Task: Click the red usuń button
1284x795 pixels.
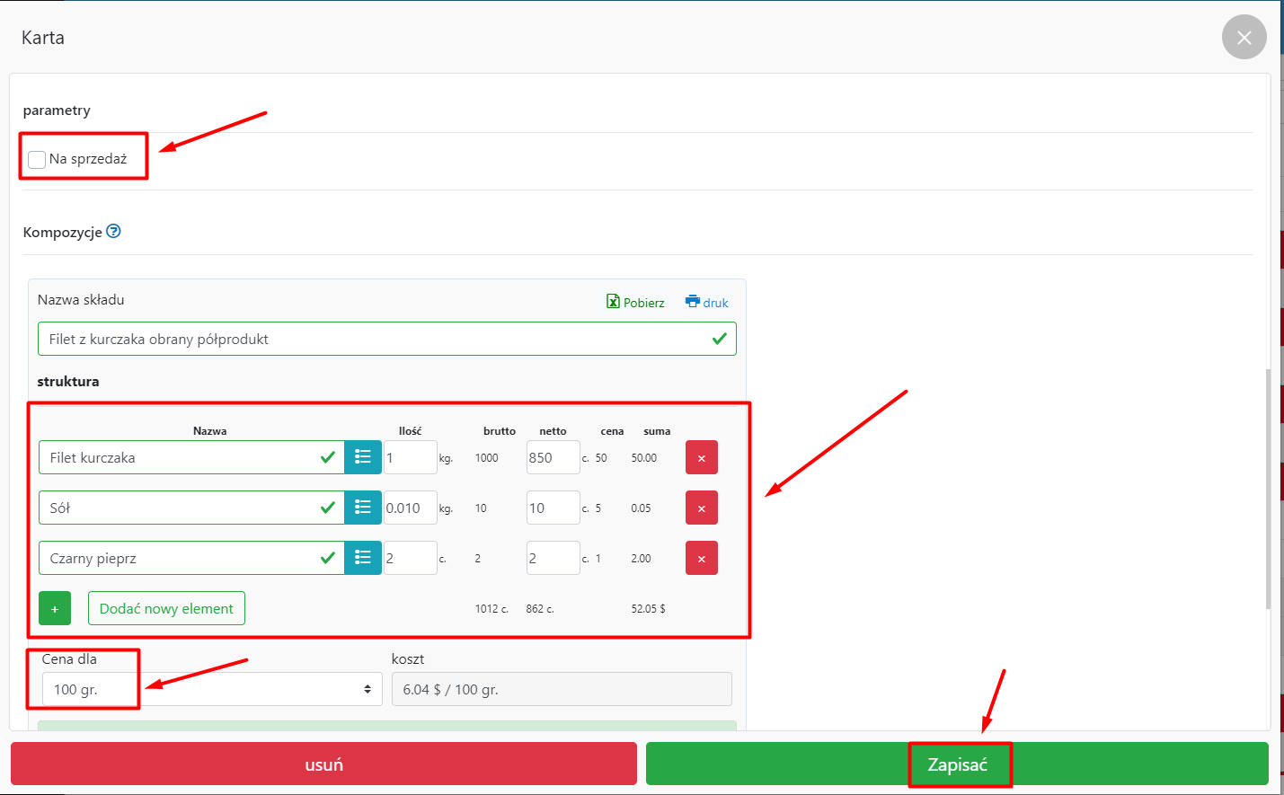Action: [x=323, y=764]
